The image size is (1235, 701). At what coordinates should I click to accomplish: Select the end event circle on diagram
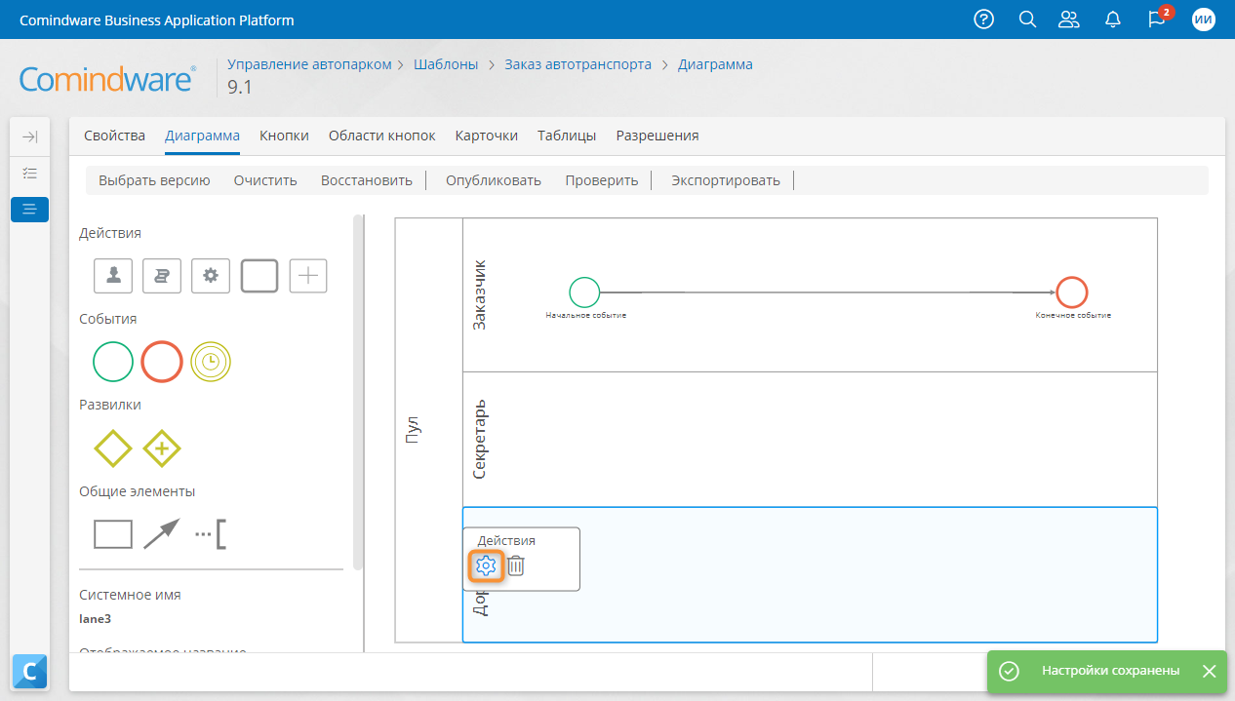[1072, 292]
